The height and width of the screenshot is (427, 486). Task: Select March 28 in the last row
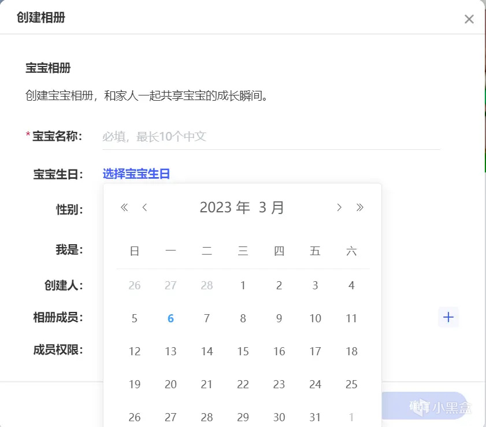(207, 417)
